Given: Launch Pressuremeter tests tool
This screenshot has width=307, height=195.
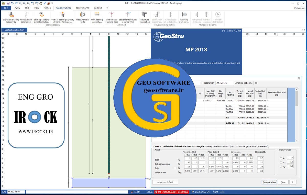Looking at the screenshot, I should pyautogui.click(x=82, y=15).
